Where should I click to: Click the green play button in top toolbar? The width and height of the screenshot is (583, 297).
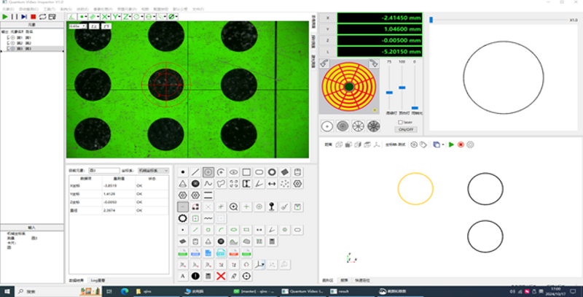coord(6,15)
